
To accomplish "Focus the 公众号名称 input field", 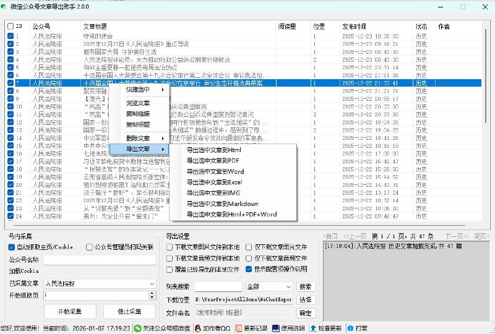I will (x=100, y=260).
